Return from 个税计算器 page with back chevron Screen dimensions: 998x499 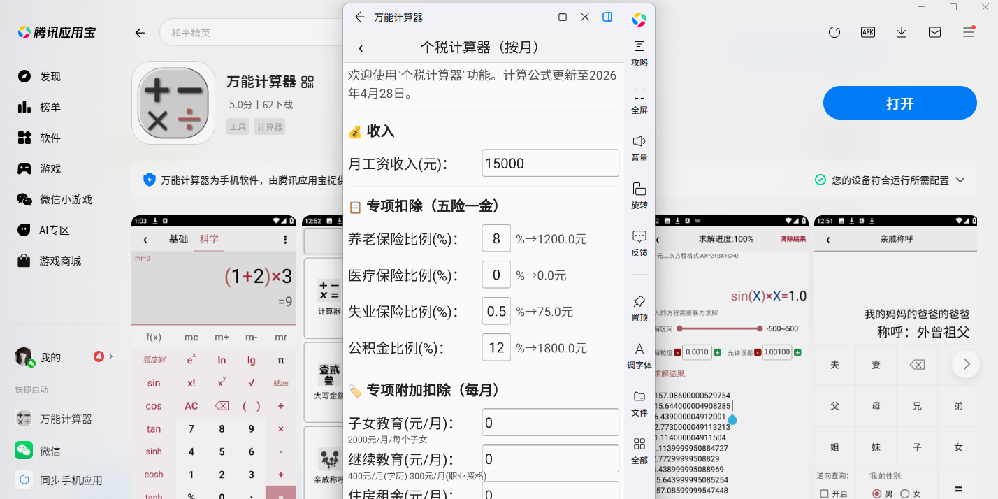tap(361, 48)
